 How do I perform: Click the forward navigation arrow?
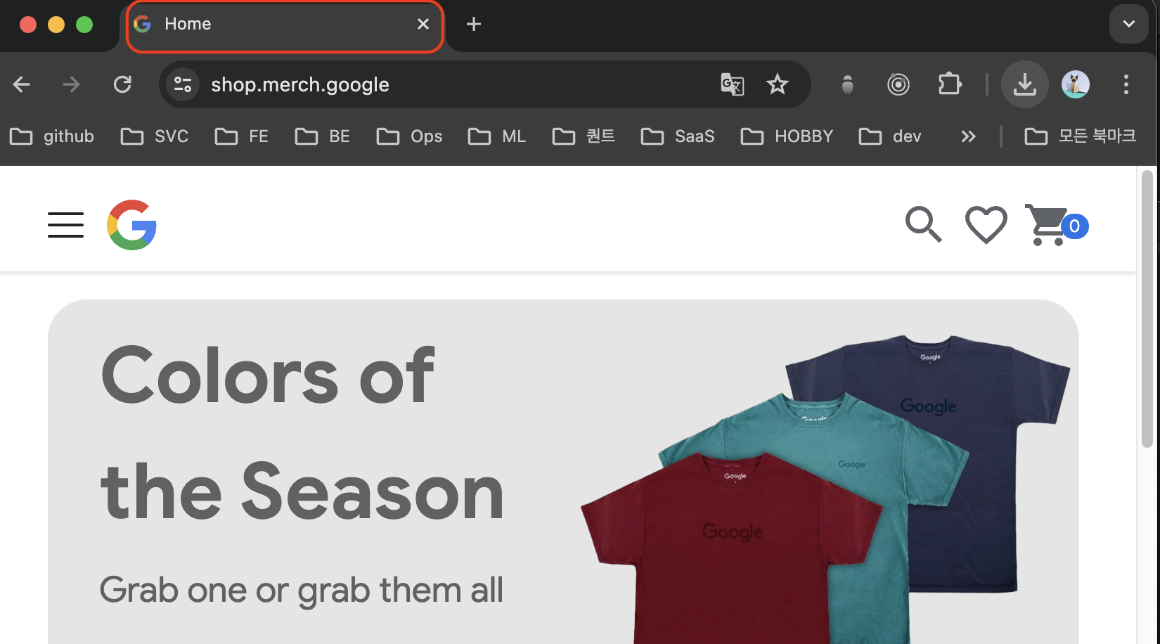(x=71, y=84)
